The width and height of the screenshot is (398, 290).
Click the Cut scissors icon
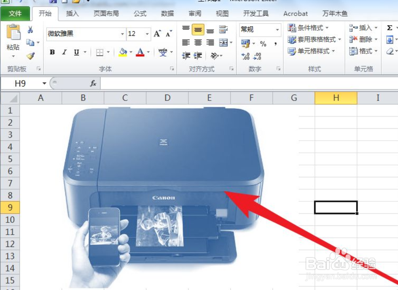30,30
